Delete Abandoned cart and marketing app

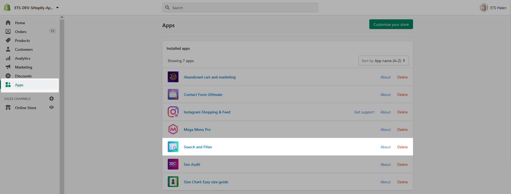pos(402,77)
